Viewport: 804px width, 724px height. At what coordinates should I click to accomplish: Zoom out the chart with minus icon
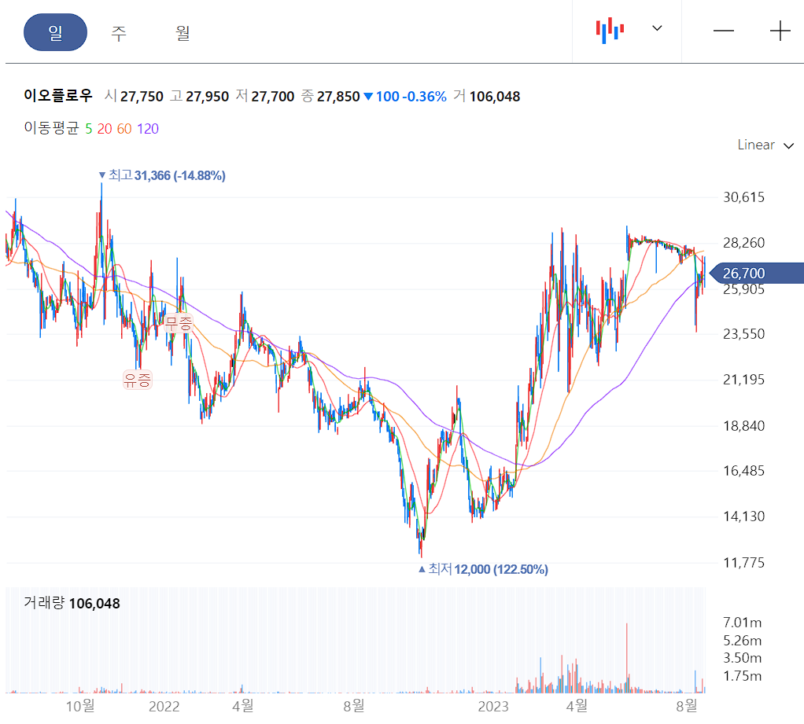pyautogui.click(x=724, y=31)
